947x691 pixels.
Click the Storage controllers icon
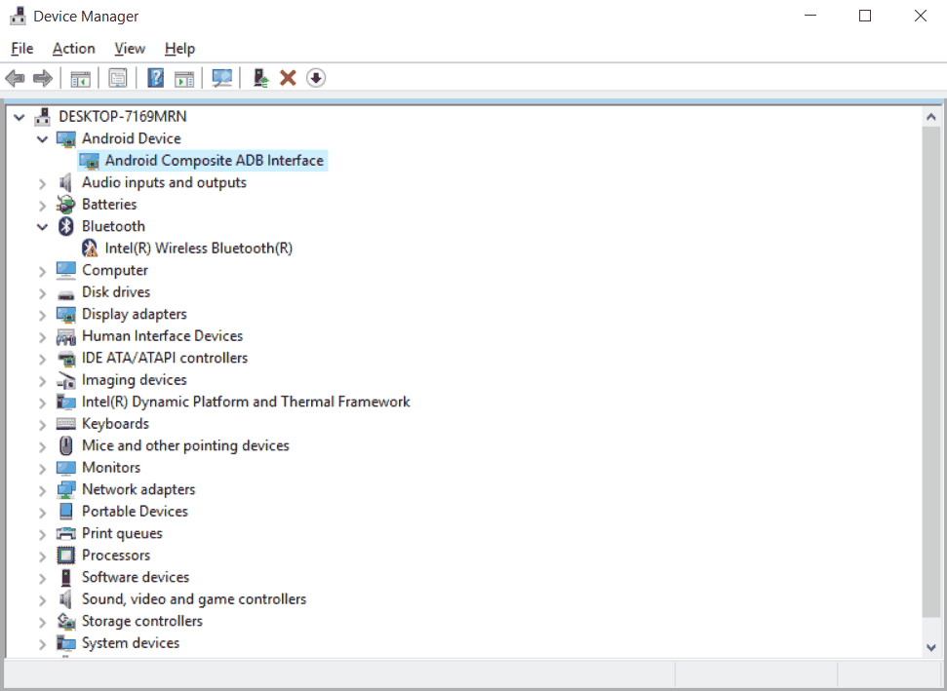coord(65,621)
